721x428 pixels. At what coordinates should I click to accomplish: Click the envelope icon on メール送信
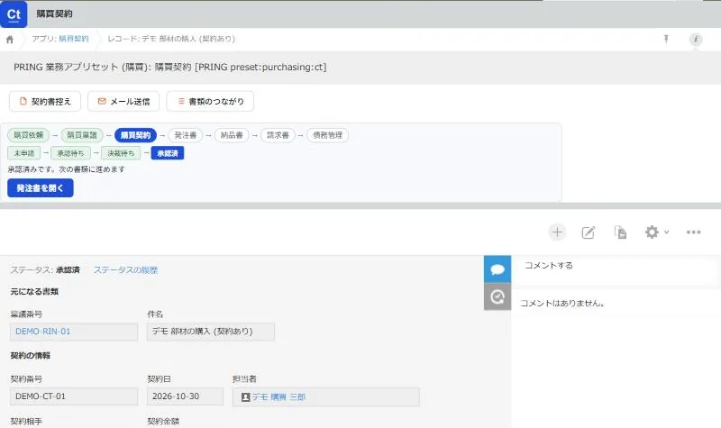pyautogui.click(x=102, y=101)
